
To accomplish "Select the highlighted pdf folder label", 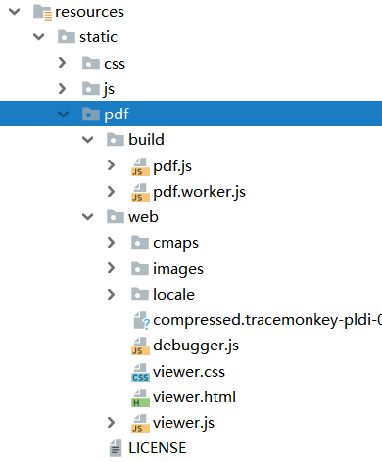I will 117,115.
